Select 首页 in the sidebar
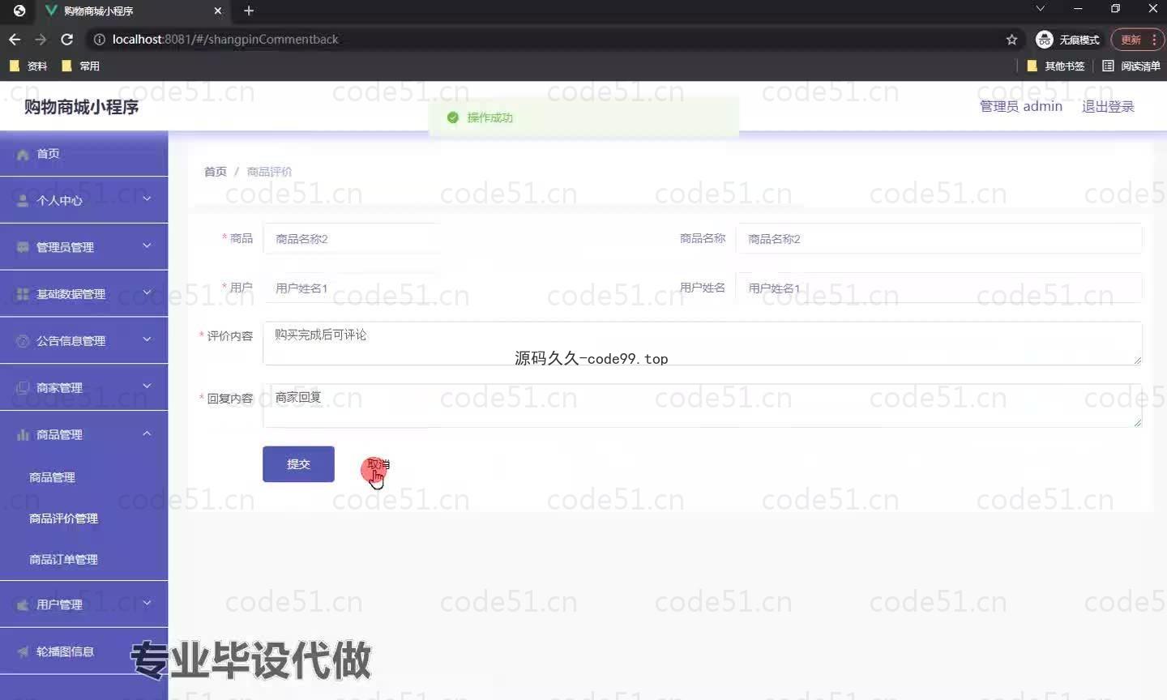The image size is (1167, 700). (x=84, y=154)
